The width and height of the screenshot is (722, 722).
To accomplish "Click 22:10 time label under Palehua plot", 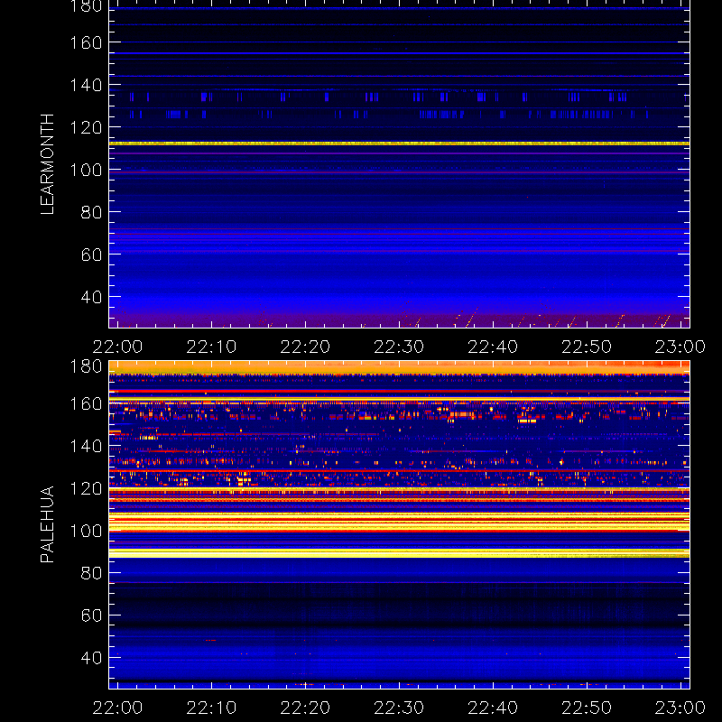I will click(x=211, y=708).
